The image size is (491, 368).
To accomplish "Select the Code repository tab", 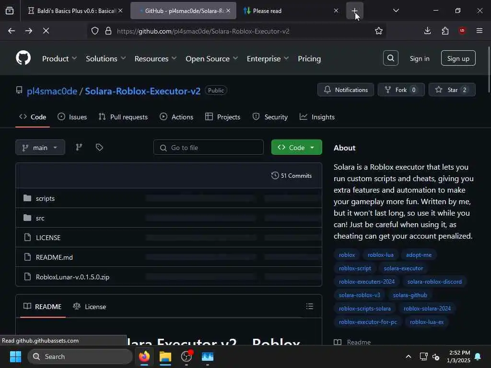I will [33, 117].
